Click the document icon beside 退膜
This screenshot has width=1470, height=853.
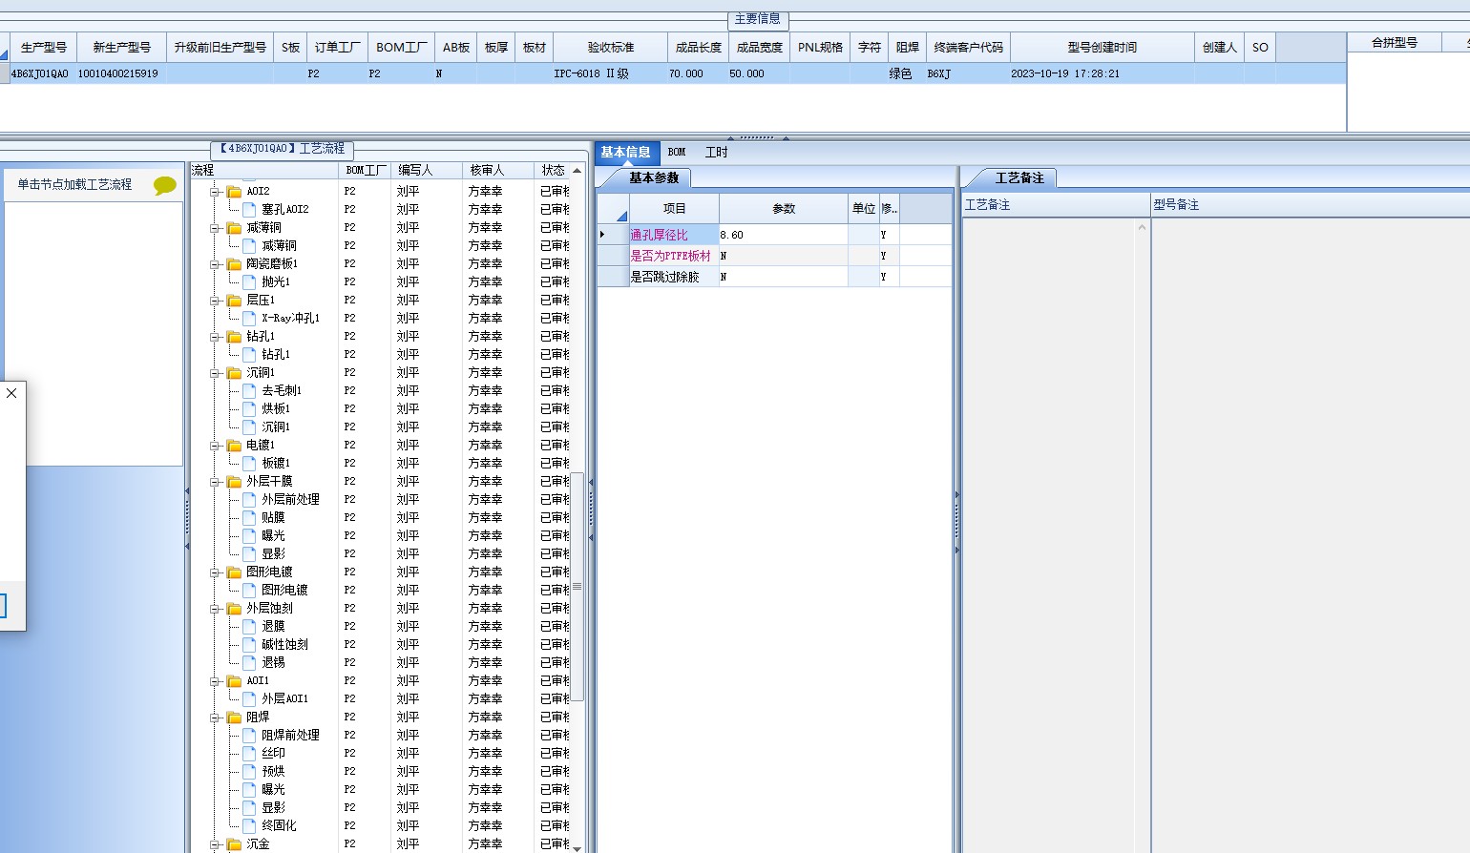pos(249,626)
